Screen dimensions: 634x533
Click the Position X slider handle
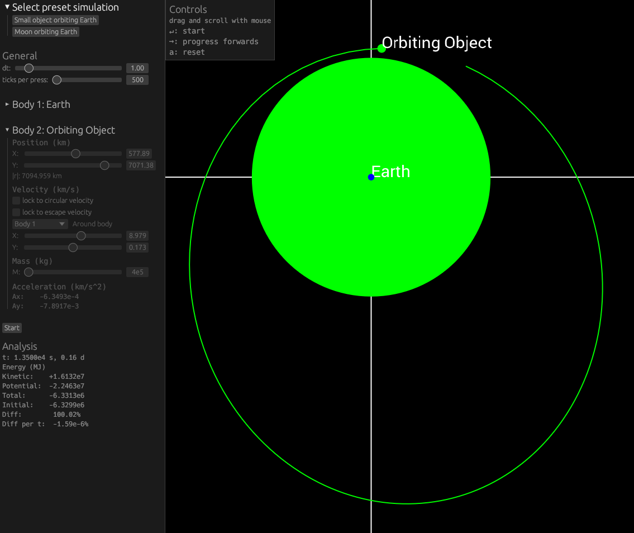(x=76, y=154)
